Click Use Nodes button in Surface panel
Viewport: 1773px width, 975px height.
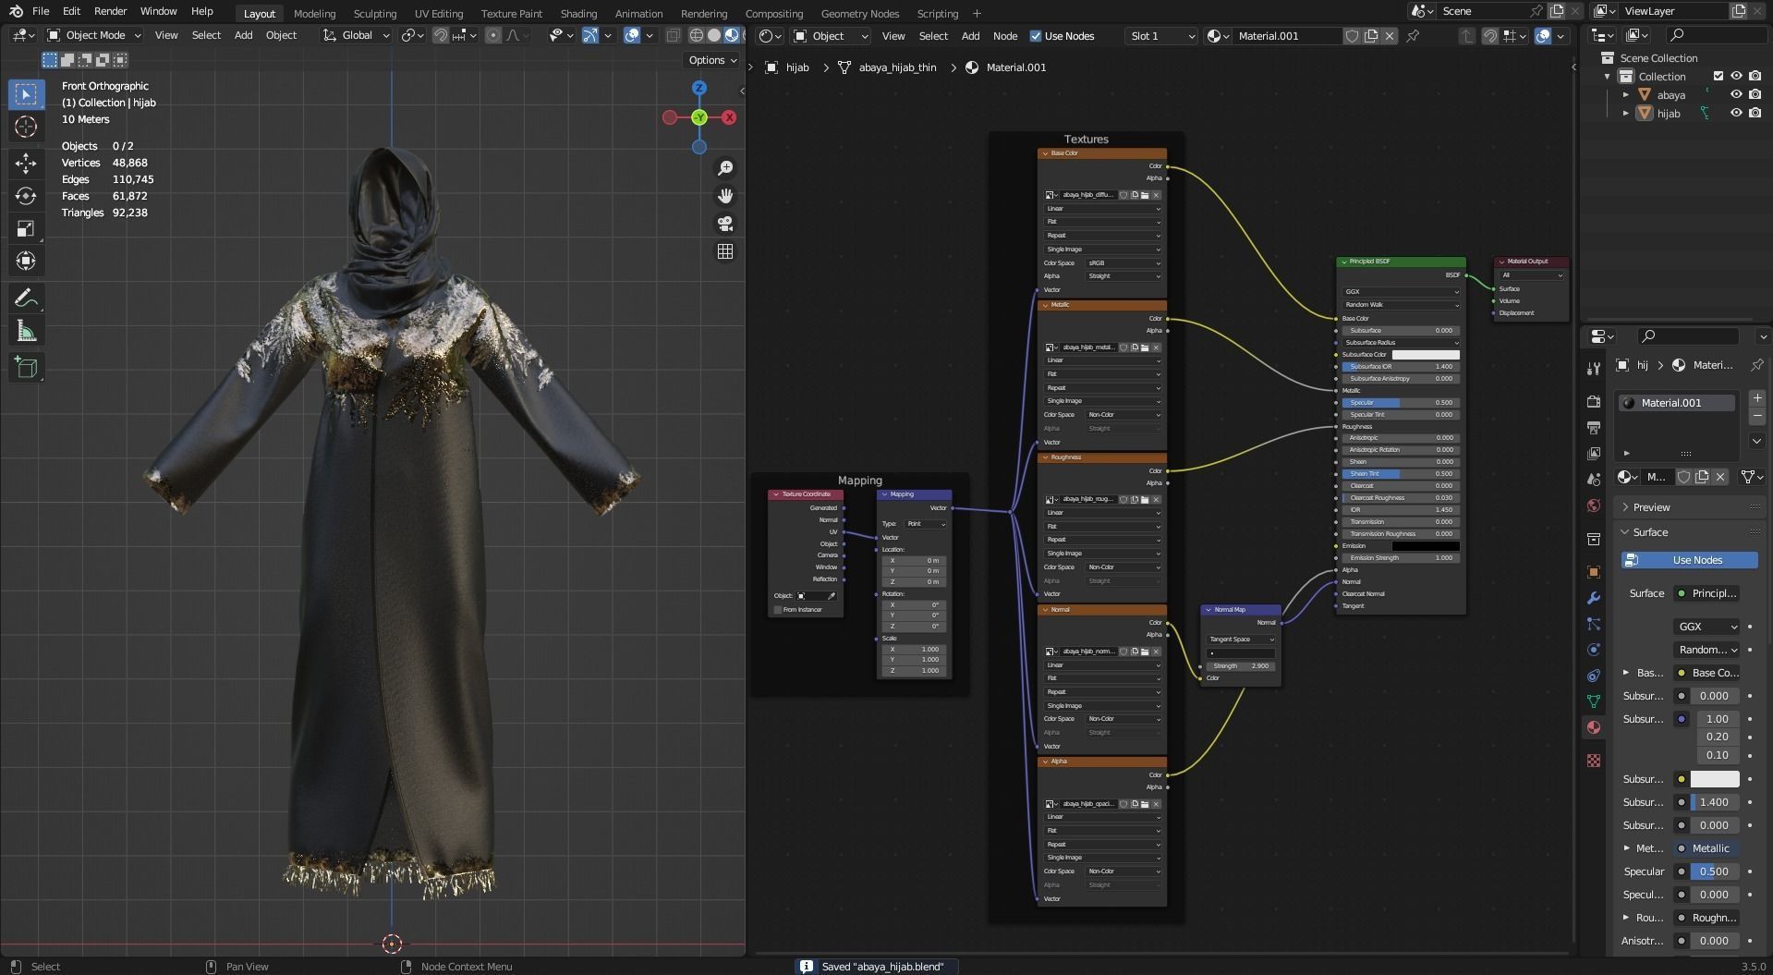click(1689, 560)
